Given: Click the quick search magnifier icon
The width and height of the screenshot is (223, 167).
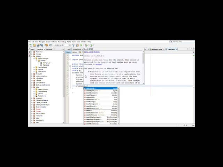Looking at the screenshot, I should point(170,42).
